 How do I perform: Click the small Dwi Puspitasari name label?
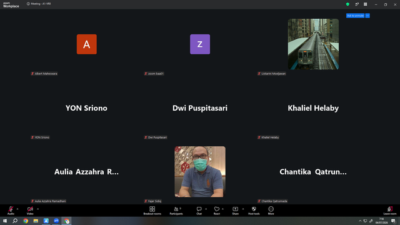point(156,137)
